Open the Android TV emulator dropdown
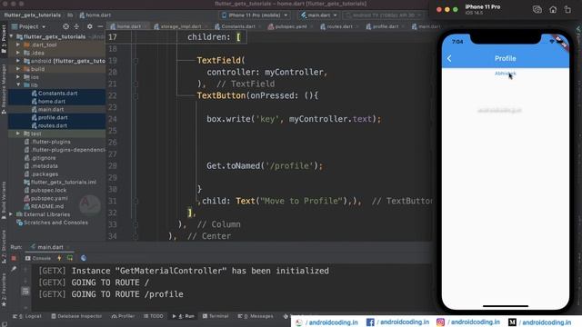The height and width of the screenshot is (327, 582). 384,15
